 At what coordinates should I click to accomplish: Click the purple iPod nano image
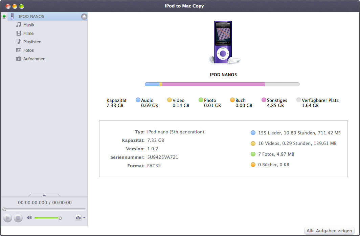223,42
